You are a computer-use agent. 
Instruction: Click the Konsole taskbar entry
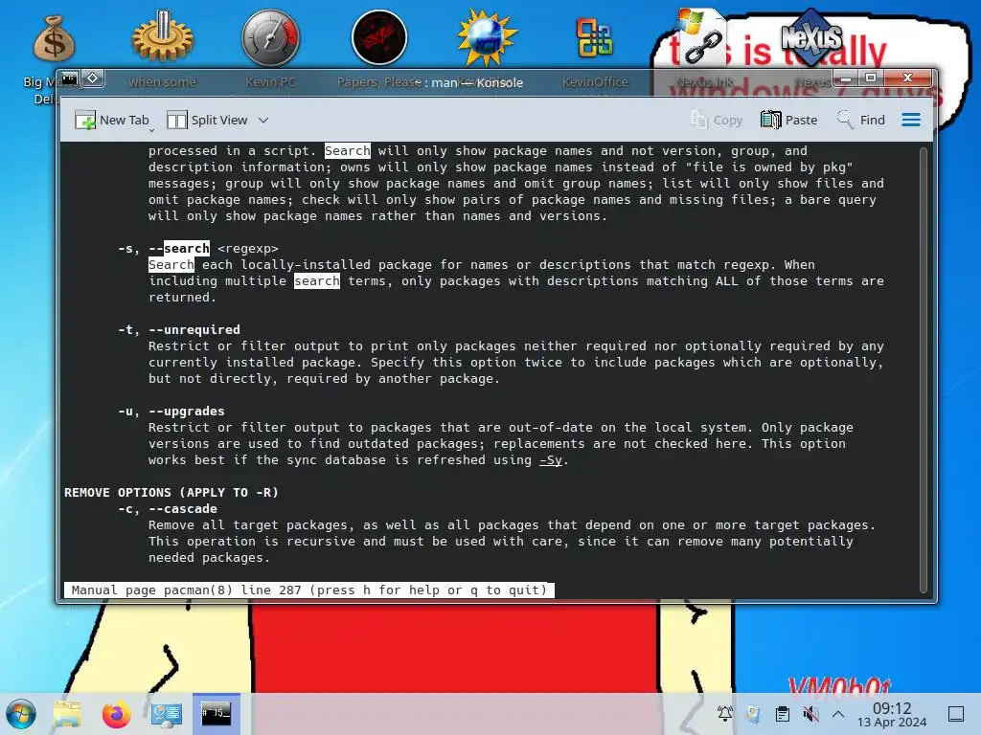point(216,713)
